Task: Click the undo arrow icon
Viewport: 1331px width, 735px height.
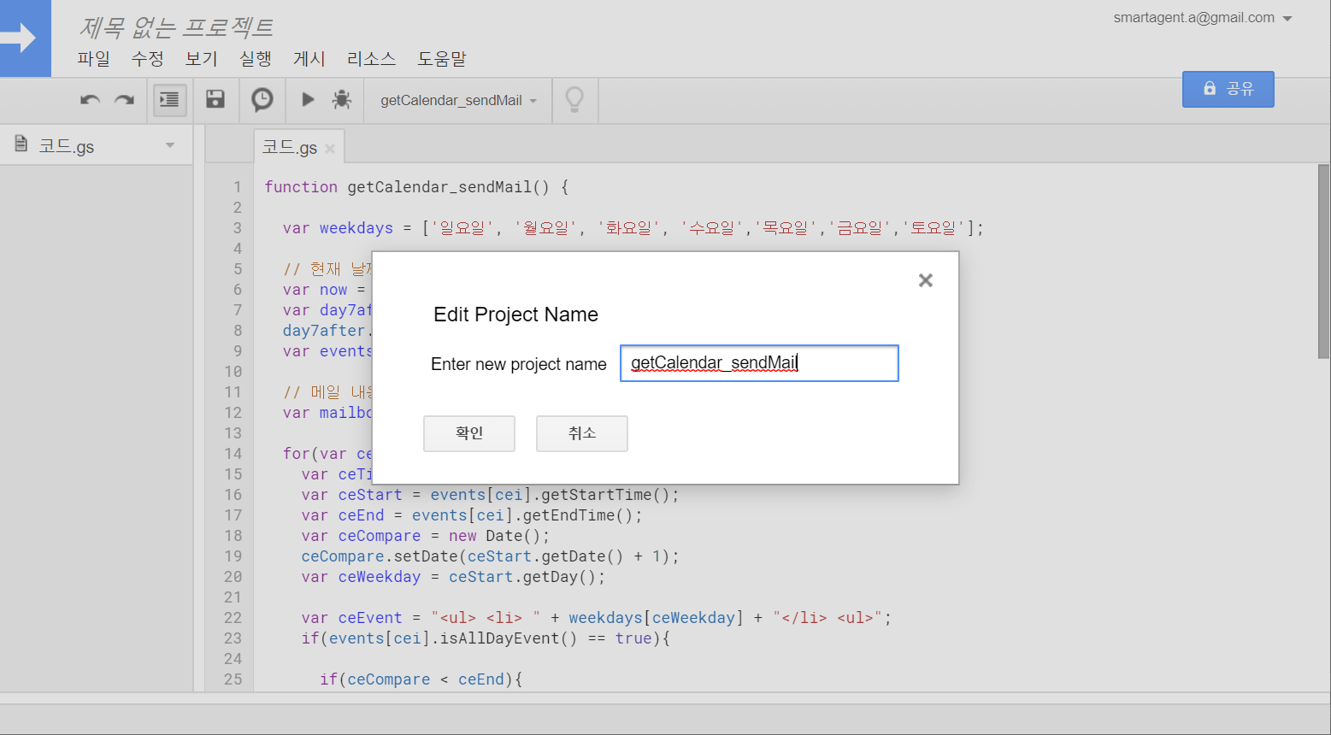Action: pyautogui.click(x=90, y=100)
